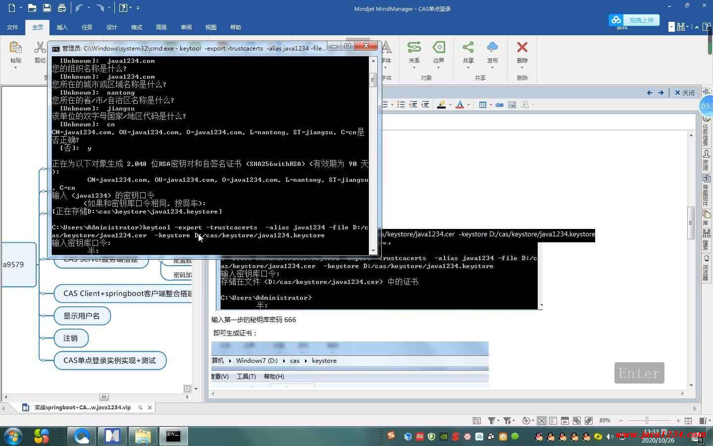
Task: Open the 文件 menu tab
Action: pyautogui.click(x=12, y=27)
